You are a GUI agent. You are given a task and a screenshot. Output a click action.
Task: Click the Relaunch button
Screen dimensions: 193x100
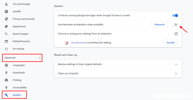pyautogui.click(x=159, y=25)
